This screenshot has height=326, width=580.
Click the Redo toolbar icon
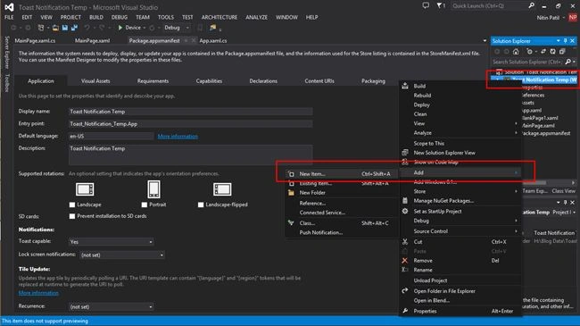(102, 28)
